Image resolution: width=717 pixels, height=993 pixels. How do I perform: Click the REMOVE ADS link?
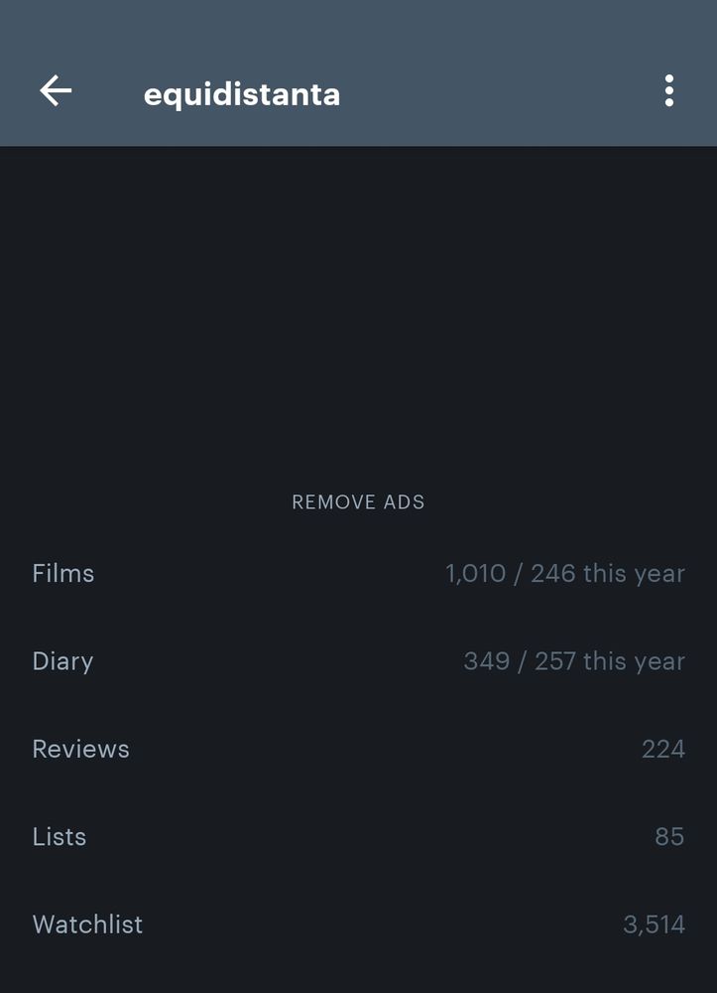point(358,502)
